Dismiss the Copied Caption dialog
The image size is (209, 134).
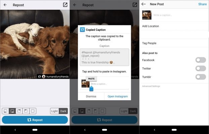pos(91,96)
